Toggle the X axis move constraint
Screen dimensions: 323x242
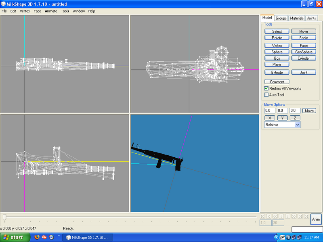[270, 118]
